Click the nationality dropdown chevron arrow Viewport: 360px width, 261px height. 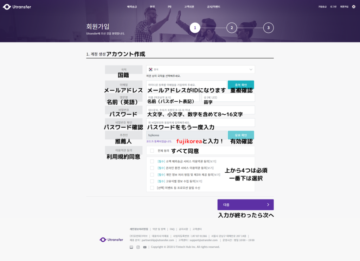251,69
